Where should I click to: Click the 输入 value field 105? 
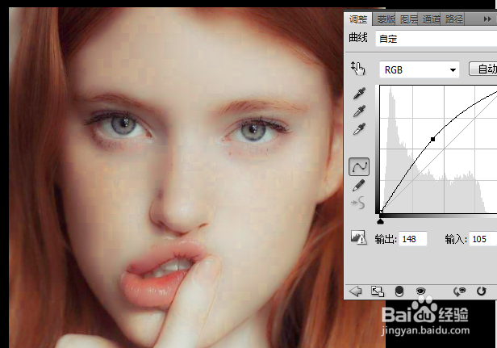[483, 239]
